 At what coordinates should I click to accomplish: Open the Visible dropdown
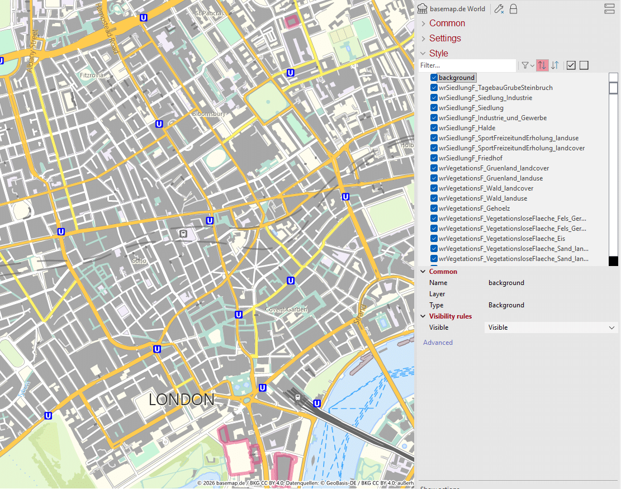tap(551, 327)
